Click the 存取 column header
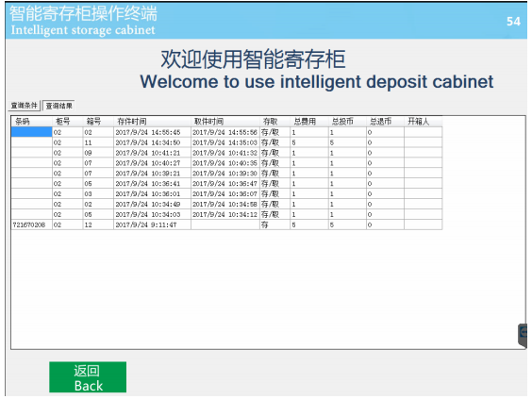 pyautogui.click(x=274, y=122)
